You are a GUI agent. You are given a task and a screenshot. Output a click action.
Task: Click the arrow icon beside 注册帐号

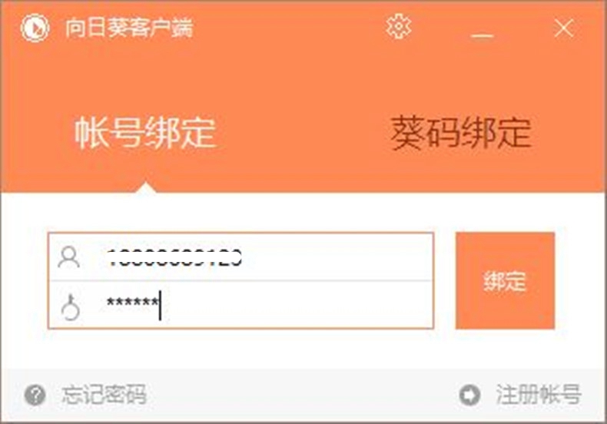[x=469, y=395]
